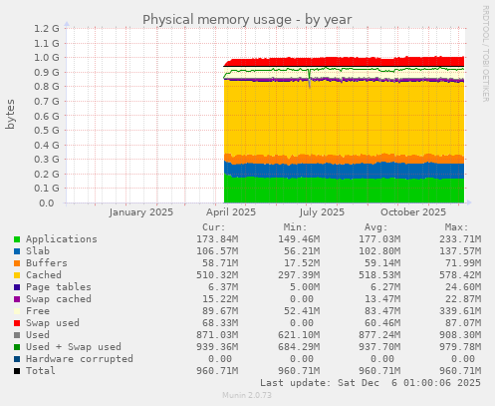Click the green Applications legend swatch
Image resolution: width=495 pixels, height=406 pixels.
[17, 239]
